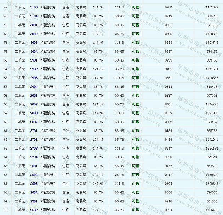Select room 3002 link
This screenshot has height=215, width=223.
(34, 34)
